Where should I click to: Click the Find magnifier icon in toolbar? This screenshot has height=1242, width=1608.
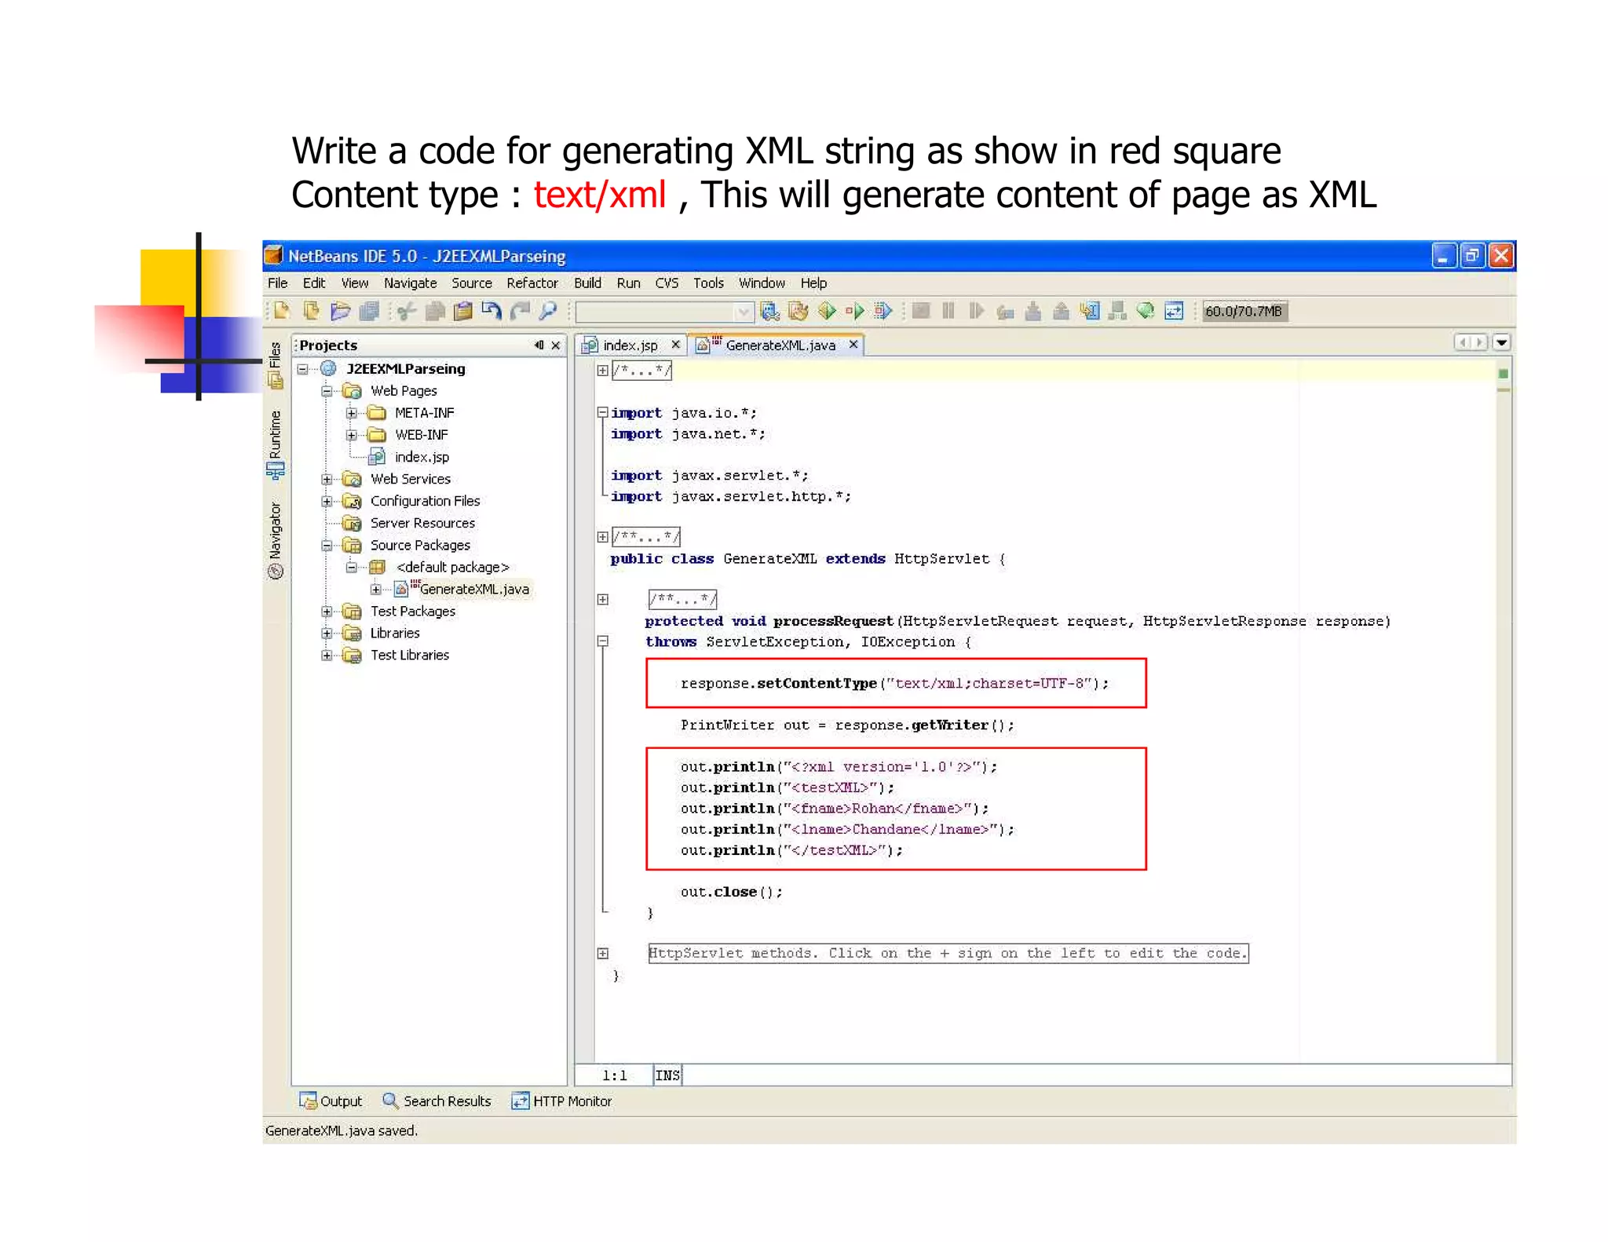[x=548, y=312]
